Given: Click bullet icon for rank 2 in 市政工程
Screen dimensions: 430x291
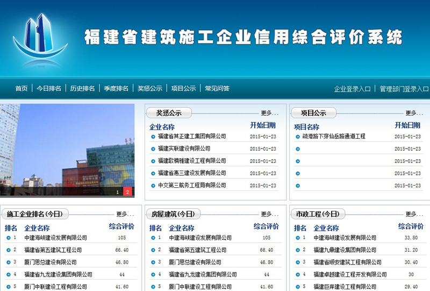Looking at the screenshot, I should coord(297,250).
